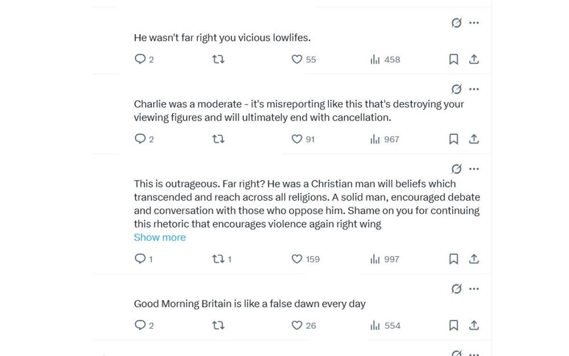Like the 'Good Morning Britain' reply
569x356 pixels.
[x=297, y=325]
